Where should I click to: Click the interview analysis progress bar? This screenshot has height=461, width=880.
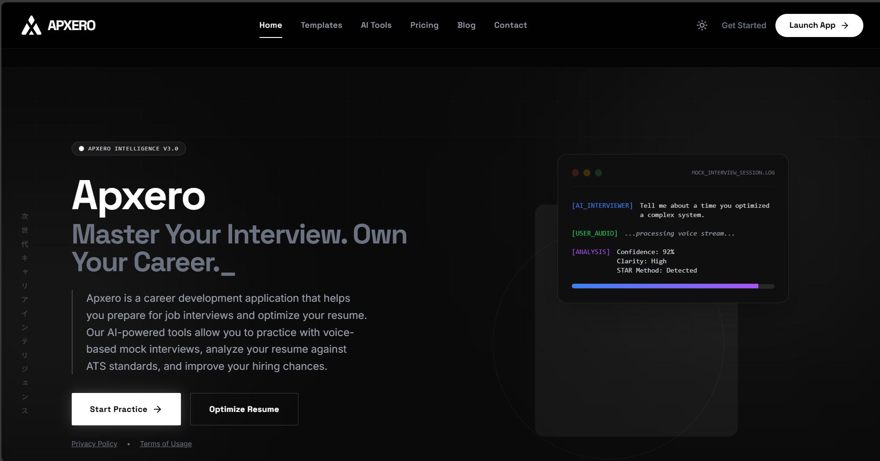pyautogui.click(x=673, y=286)
